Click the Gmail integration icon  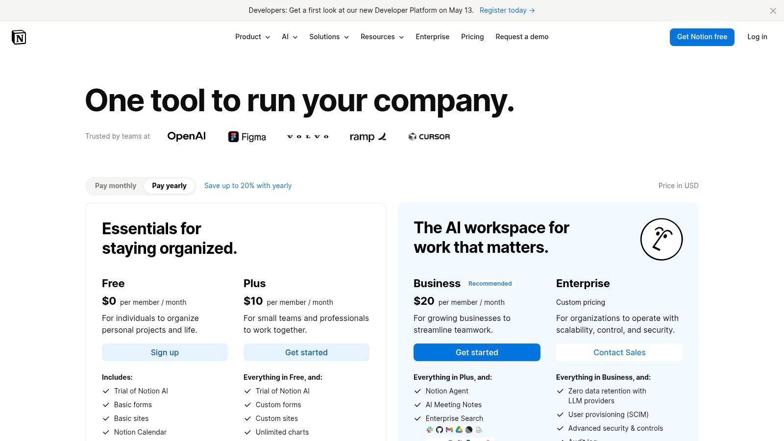pyautogui.click(x=448, y=430)
